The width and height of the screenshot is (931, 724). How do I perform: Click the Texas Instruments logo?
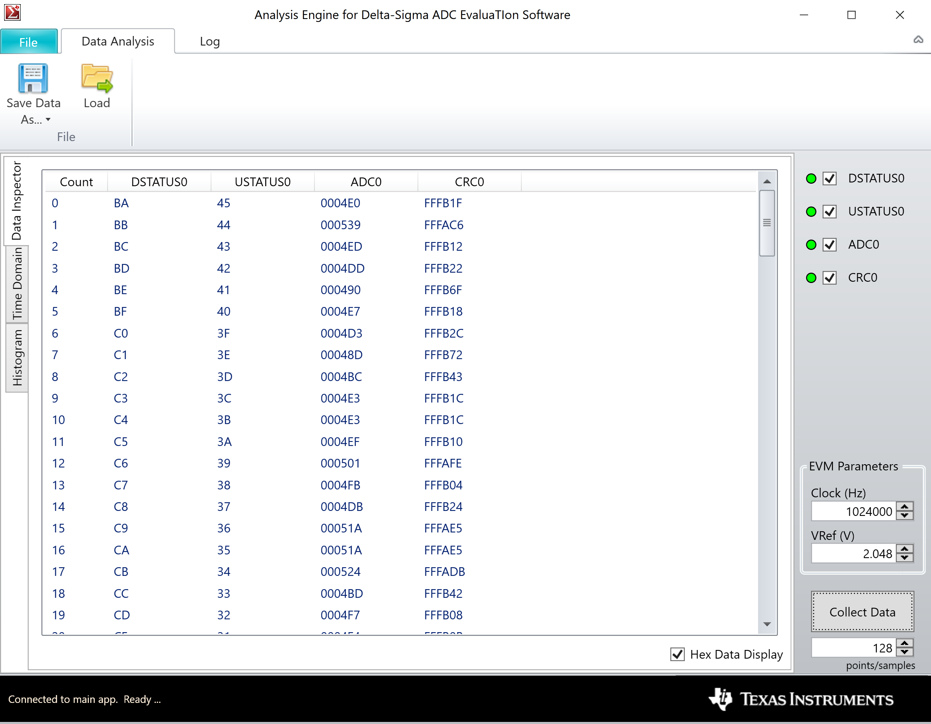(x=801, y=699)
